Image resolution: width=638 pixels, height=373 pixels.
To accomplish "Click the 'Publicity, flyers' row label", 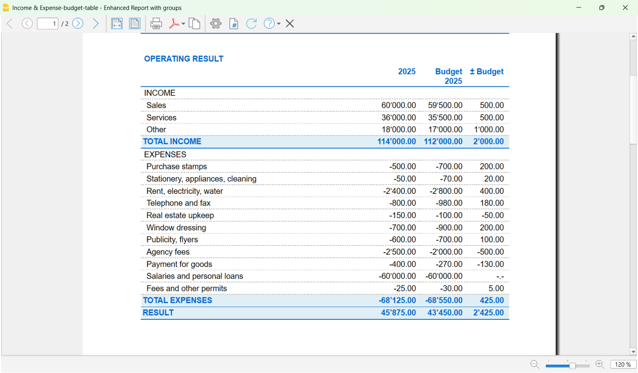I will pyautogui.click(x=172, y=240).
